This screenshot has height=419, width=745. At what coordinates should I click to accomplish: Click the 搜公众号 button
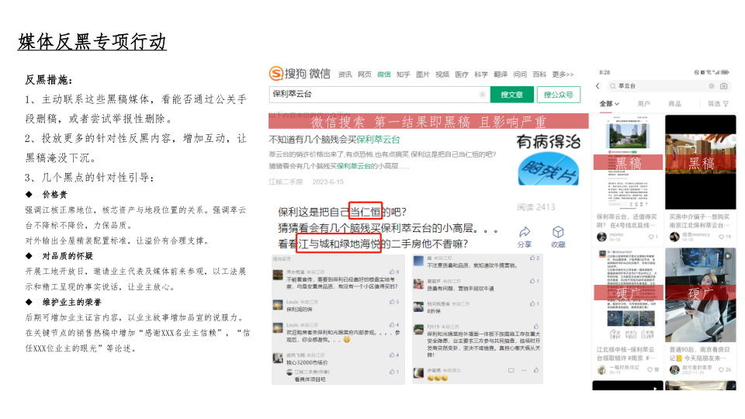click(558, 95)
